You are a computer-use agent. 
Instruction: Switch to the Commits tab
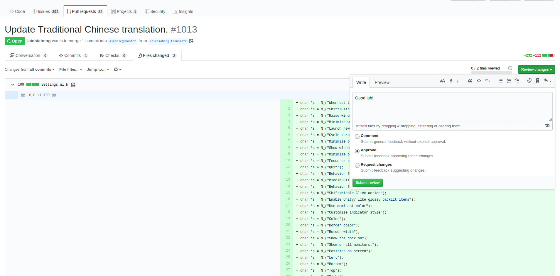pos(73,55)
